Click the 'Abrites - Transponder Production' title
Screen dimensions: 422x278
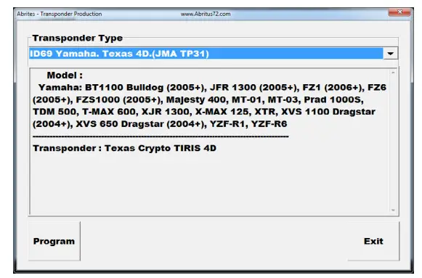pyautogui.click(x=60, y=14)
